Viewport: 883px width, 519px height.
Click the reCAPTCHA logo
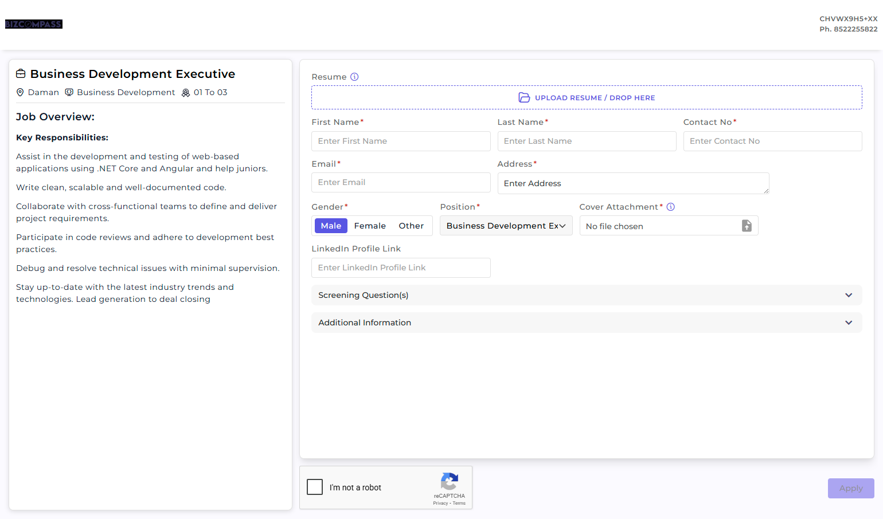(450, 481)
